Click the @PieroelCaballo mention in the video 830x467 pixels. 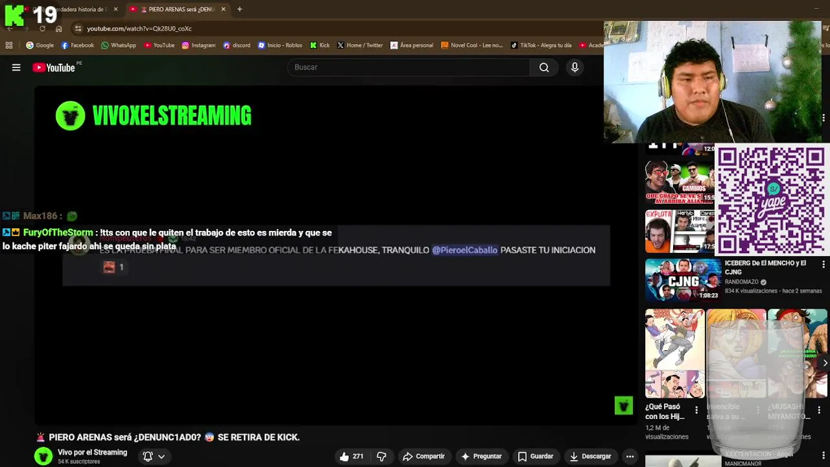[464, 250]
